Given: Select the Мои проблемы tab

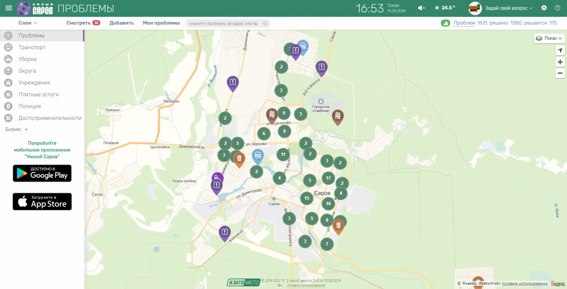Looking at the screenshot, I should pos(161,23).
